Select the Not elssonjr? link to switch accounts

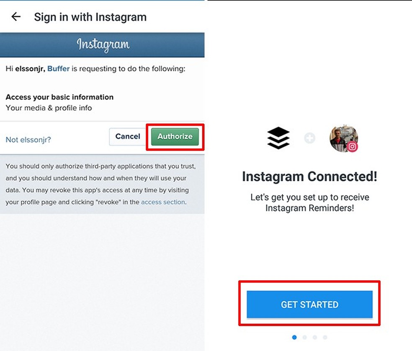(28, 139)
